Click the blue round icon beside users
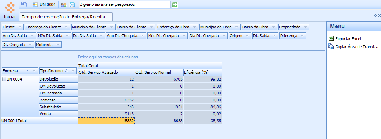 pos(72,5)
